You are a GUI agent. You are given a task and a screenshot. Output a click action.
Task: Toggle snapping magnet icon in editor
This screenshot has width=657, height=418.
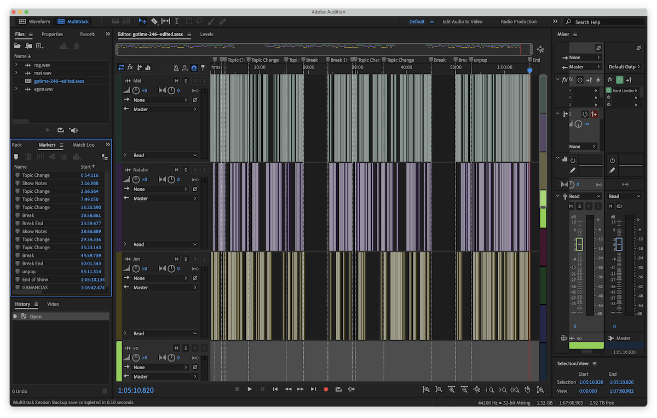[194, 68]
